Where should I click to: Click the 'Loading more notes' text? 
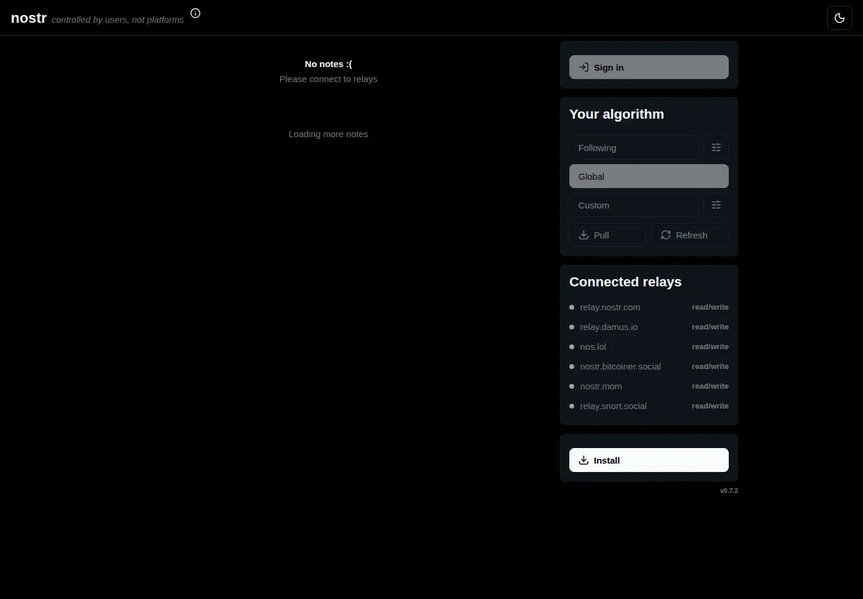[x=328, y=134]
